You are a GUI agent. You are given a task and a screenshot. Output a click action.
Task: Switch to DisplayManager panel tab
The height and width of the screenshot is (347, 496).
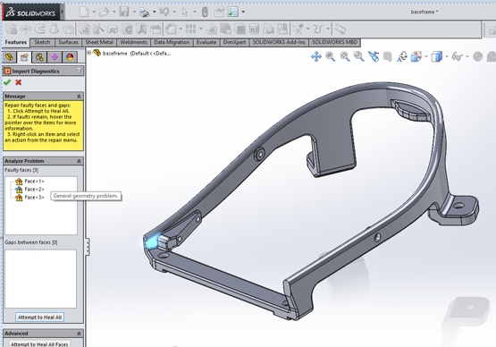pos(70,57)
